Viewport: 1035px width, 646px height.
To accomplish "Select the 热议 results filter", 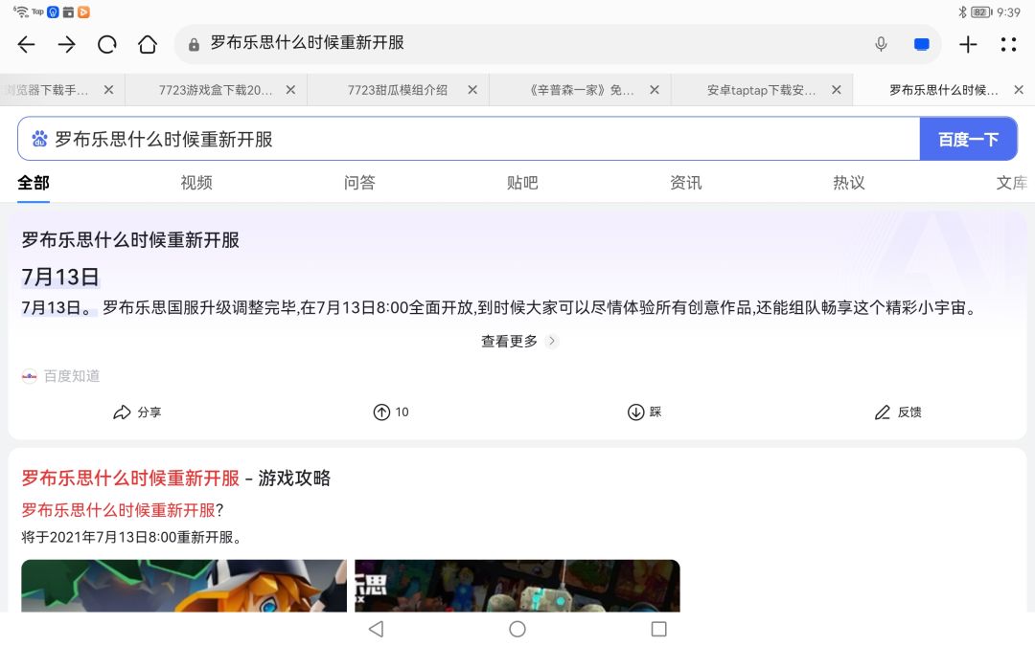I will tap(849, 183).
